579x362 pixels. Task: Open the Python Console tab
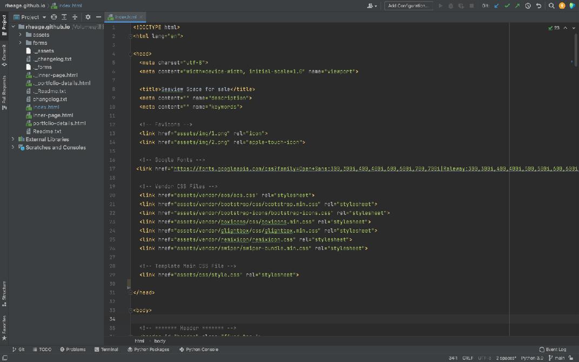point(198,350)
